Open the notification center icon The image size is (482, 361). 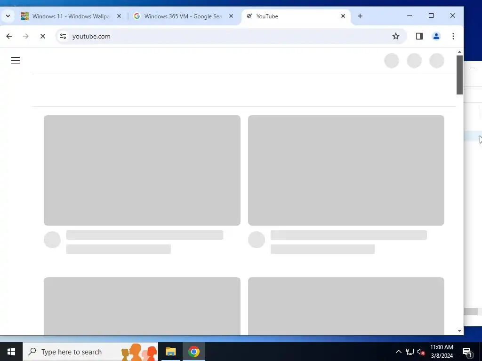[467, 352]
